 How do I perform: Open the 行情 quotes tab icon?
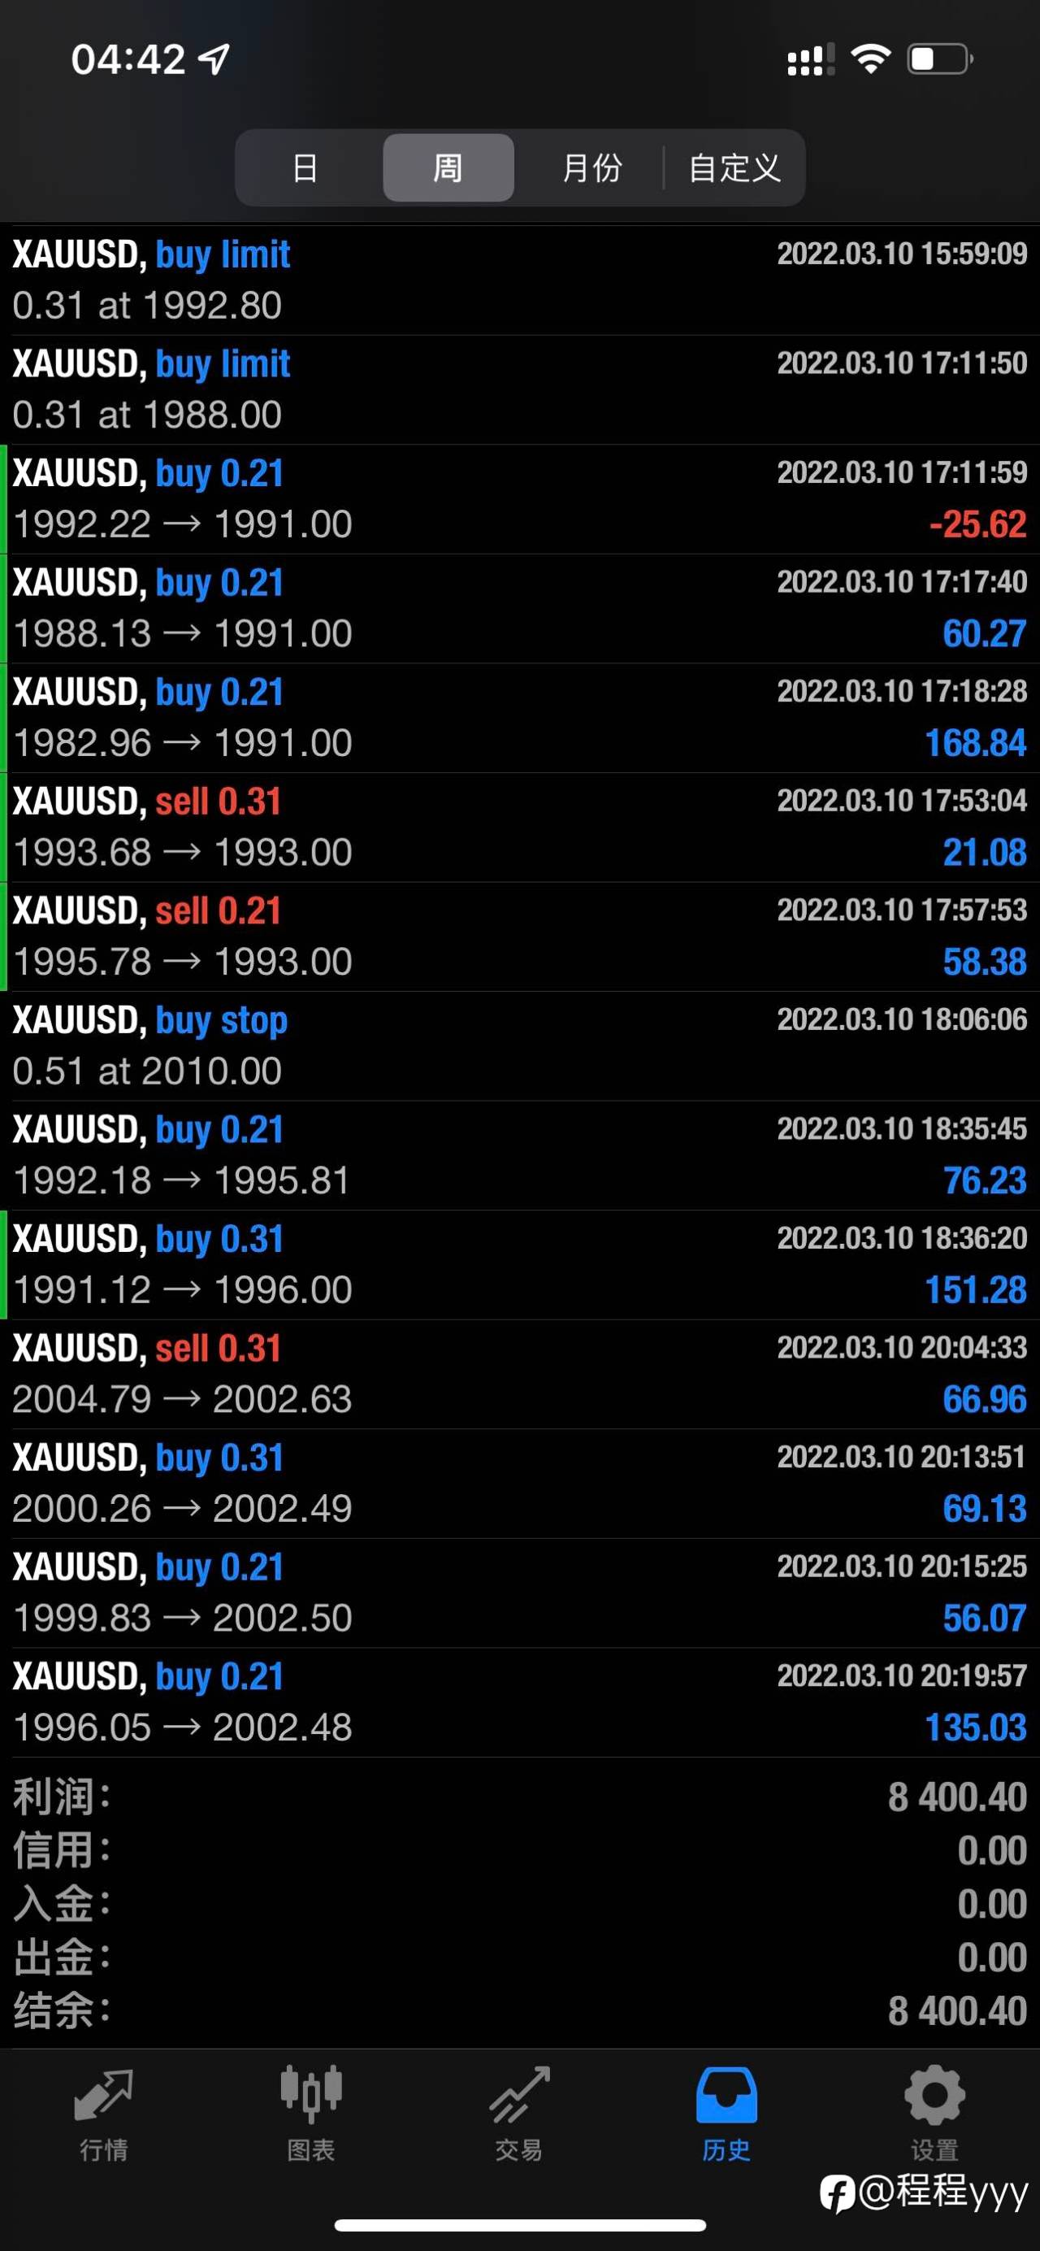coord(104,2096)
